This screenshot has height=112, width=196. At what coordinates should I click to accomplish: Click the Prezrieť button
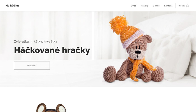coord(32,66)
